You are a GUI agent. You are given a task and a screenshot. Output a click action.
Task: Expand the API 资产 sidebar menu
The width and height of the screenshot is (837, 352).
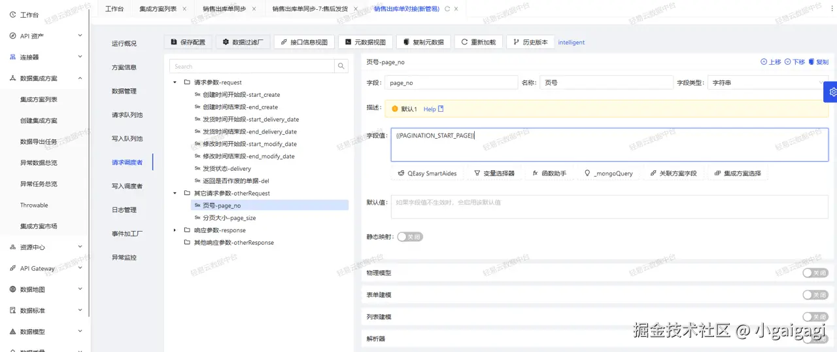click(x=45, y=36)
